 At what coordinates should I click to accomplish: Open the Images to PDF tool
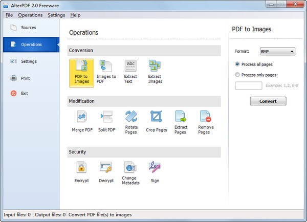pyautogui.click(x=106, y=71)
